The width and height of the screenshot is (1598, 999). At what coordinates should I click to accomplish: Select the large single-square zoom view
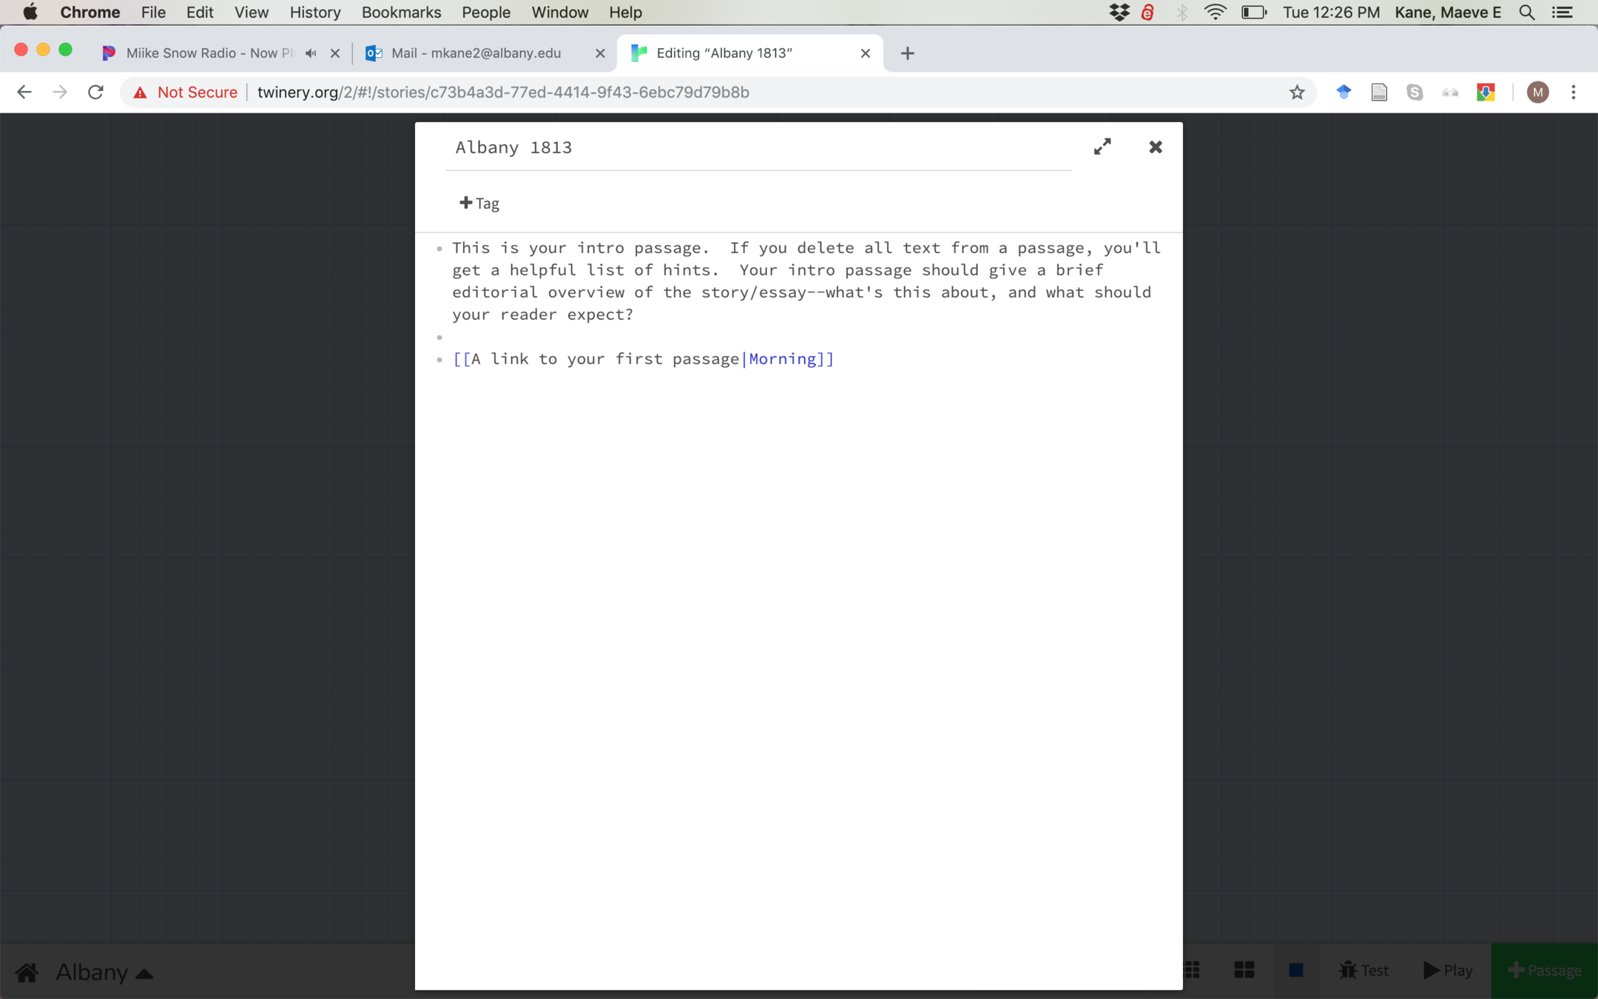[1296, 970]
